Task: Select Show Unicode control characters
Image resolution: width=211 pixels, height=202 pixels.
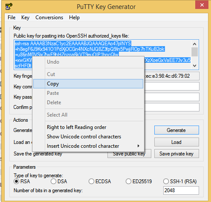Action: coord(88,137)
